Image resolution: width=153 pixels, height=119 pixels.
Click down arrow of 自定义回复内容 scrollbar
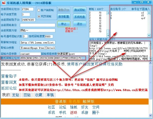coord(151,59)
